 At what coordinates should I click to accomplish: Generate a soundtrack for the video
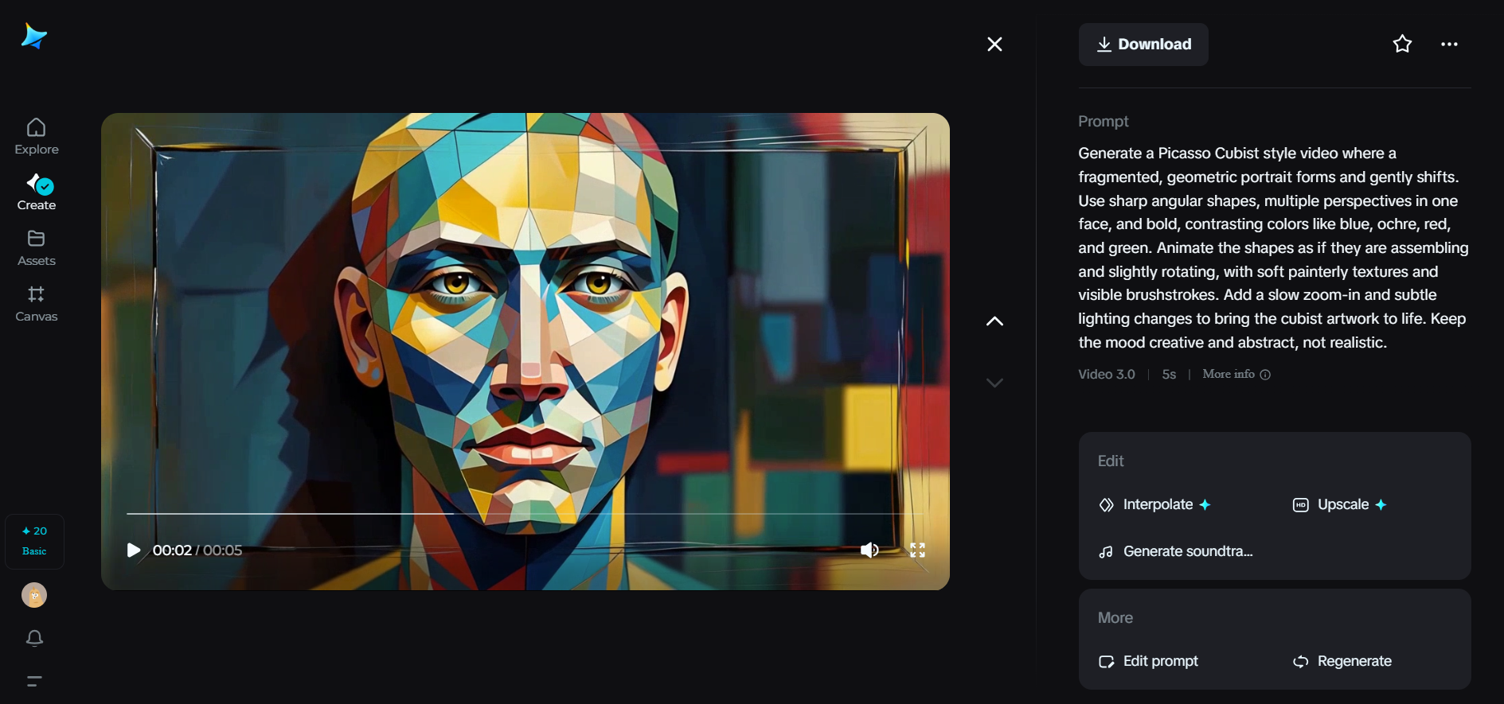tap(1176, 551)
